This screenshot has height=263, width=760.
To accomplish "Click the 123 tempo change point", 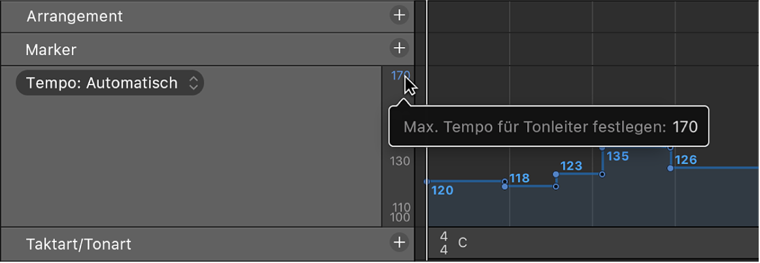I will pyautogui.click(x=556, y=175).
